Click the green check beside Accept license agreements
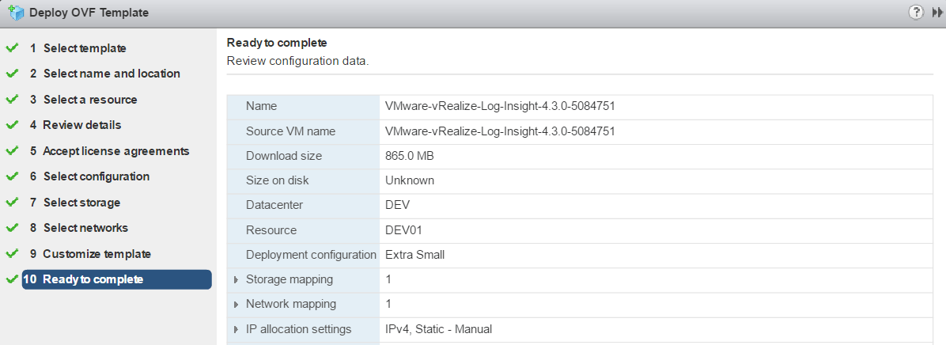The image size is (946, 345). tap(12, 151)
